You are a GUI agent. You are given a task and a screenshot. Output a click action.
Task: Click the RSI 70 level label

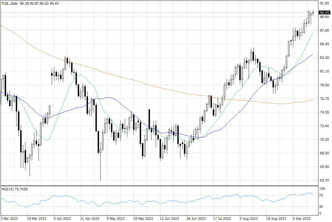322,195
